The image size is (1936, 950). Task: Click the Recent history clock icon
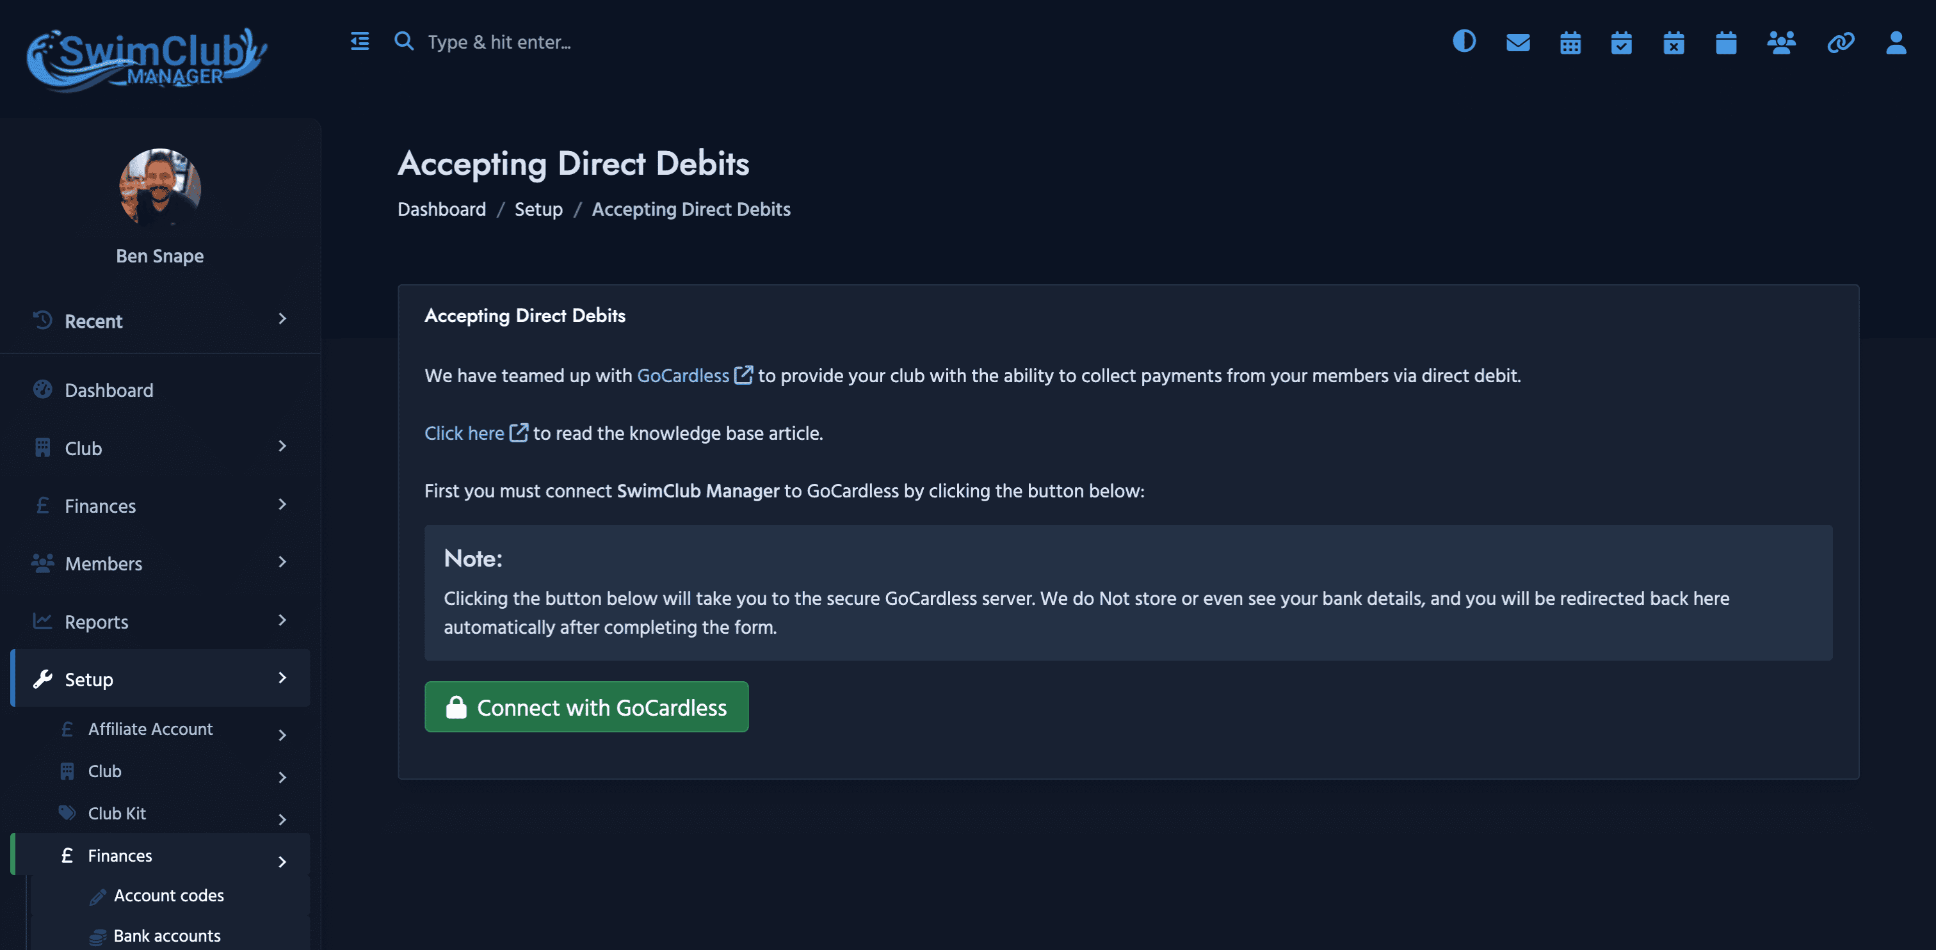coord(43,320)
